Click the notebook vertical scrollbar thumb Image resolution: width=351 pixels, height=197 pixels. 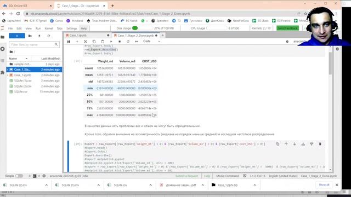[330, 63]
